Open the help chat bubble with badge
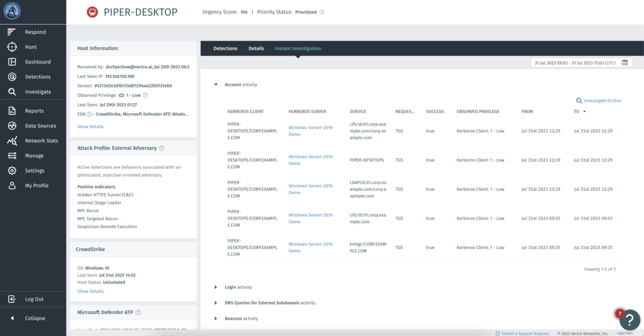Screen dimensions: 644x336 pyautogui.click(x=629, y=319)
